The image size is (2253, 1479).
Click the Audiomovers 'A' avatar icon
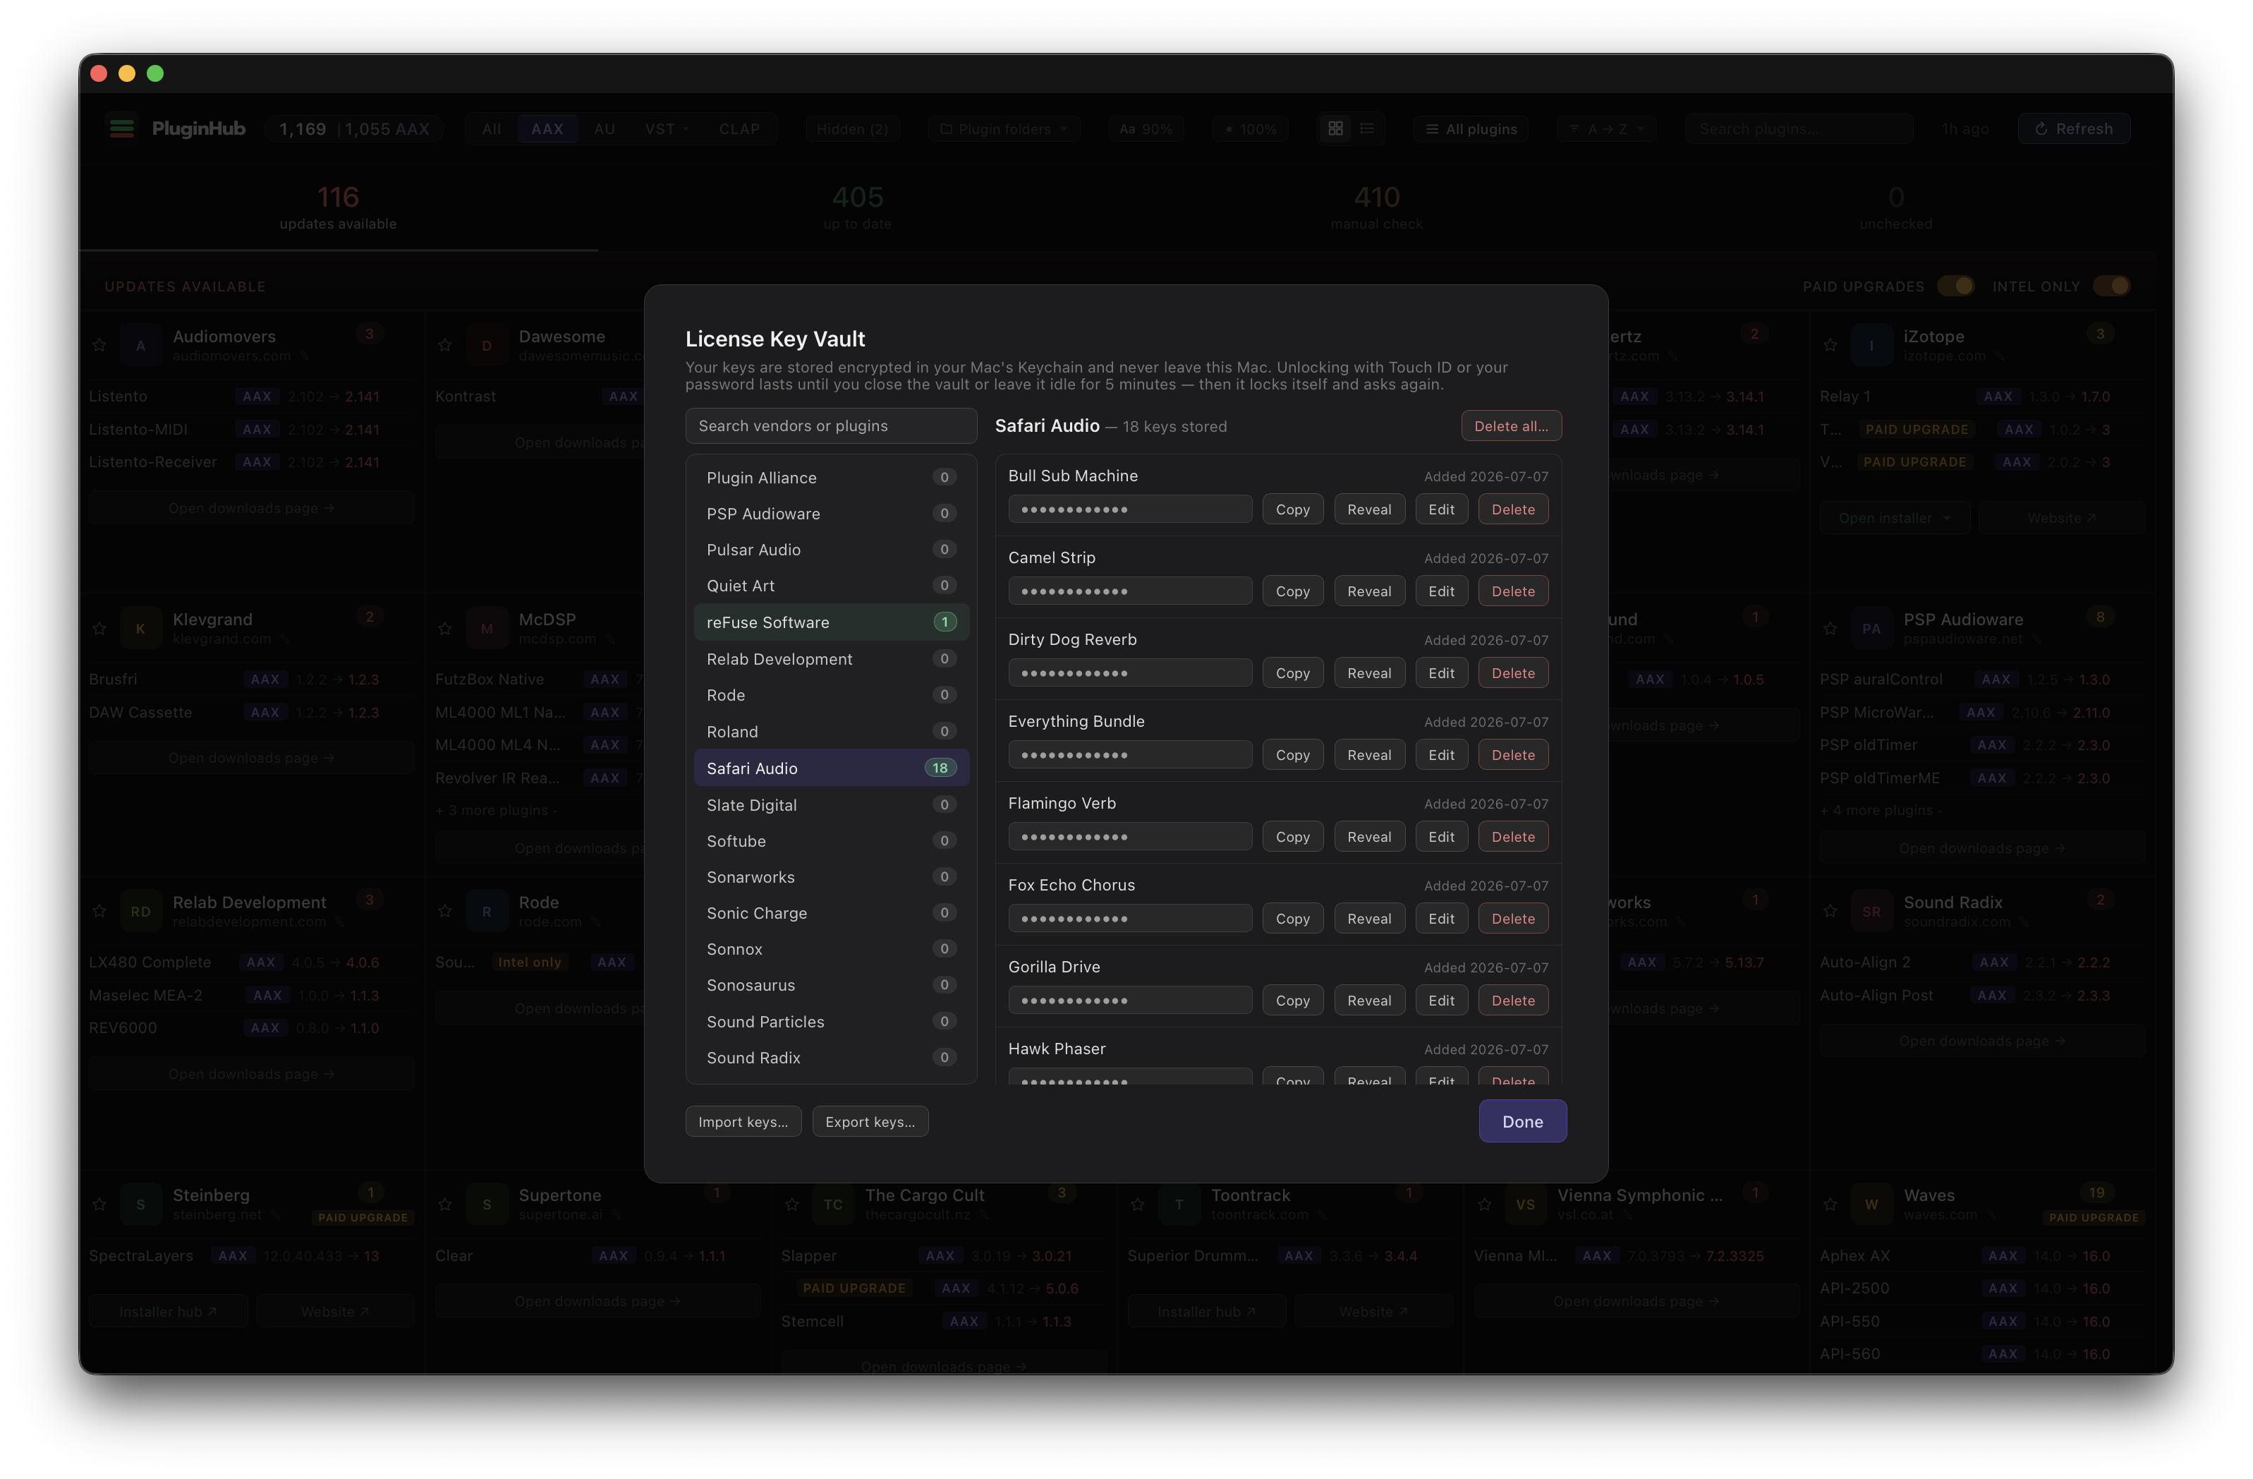141,346
